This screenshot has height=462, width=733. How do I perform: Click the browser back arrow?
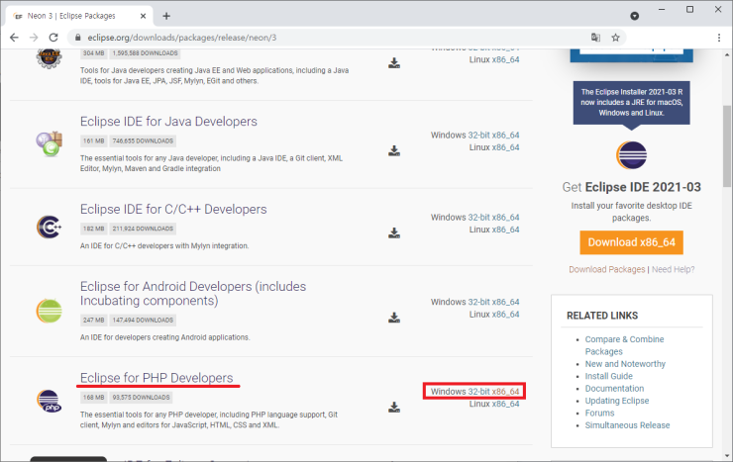coord(14,38)
